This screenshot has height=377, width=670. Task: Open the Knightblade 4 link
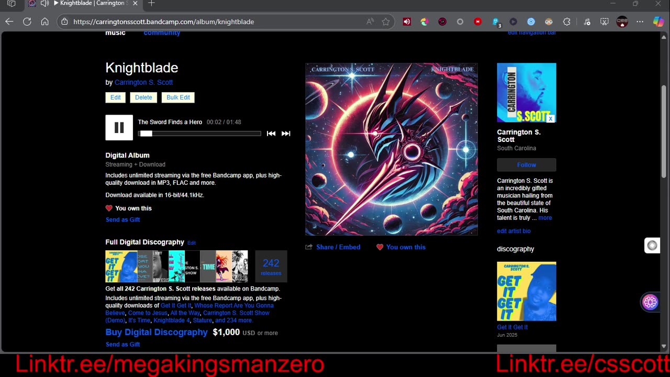pos(172,320)
